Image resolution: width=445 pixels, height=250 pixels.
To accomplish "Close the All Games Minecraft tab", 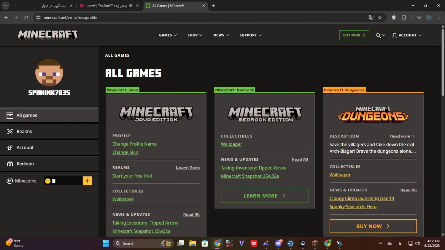I will click(204, 6).
